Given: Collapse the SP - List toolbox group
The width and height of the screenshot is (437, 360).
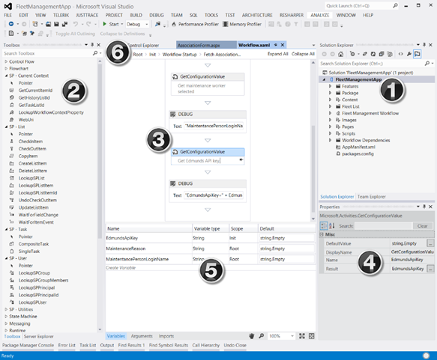Looking at the screenshot, I should 6,126.
